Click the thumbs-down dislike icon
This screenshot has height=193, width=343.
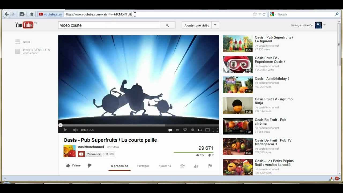(x=90, y=166)
